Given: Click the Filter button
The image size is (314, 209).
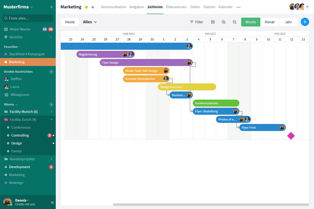Looking at the screenshot, I should tap(197, 22).
